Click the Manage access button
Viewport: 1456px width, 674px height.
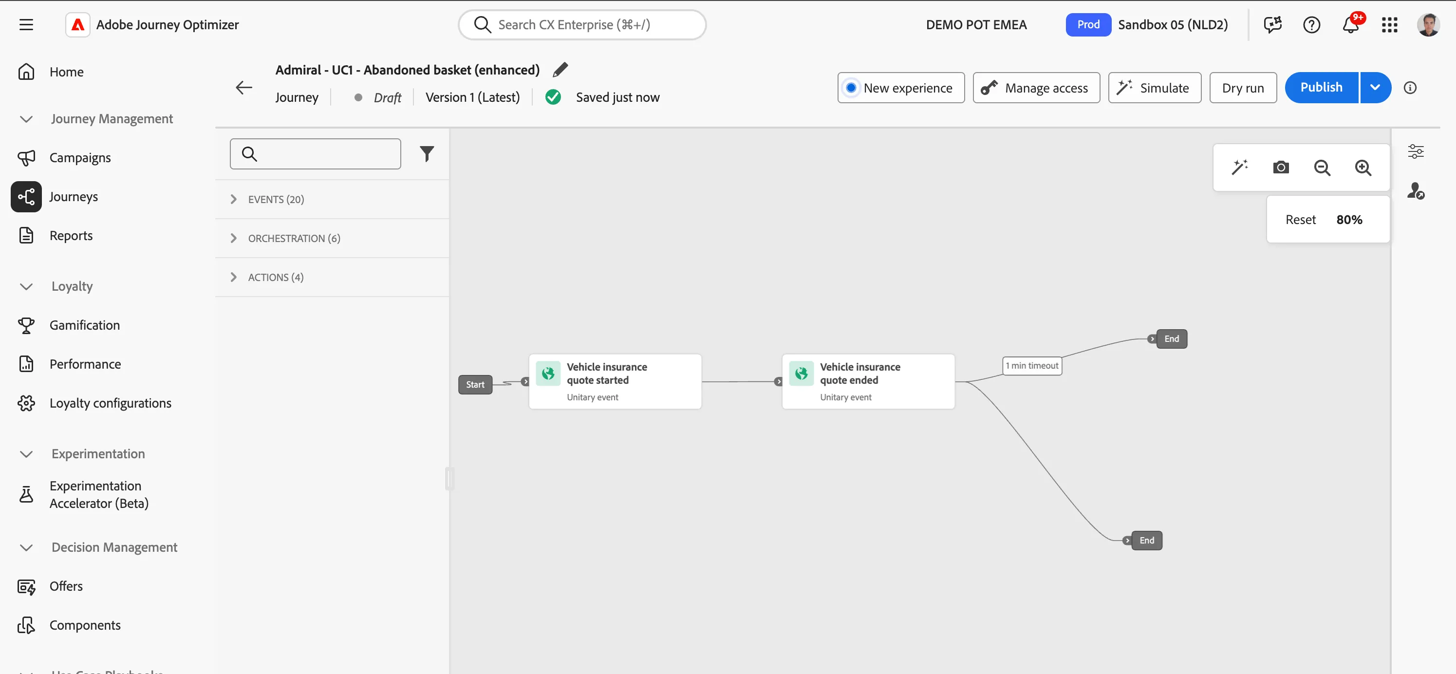coord(1036,88)
